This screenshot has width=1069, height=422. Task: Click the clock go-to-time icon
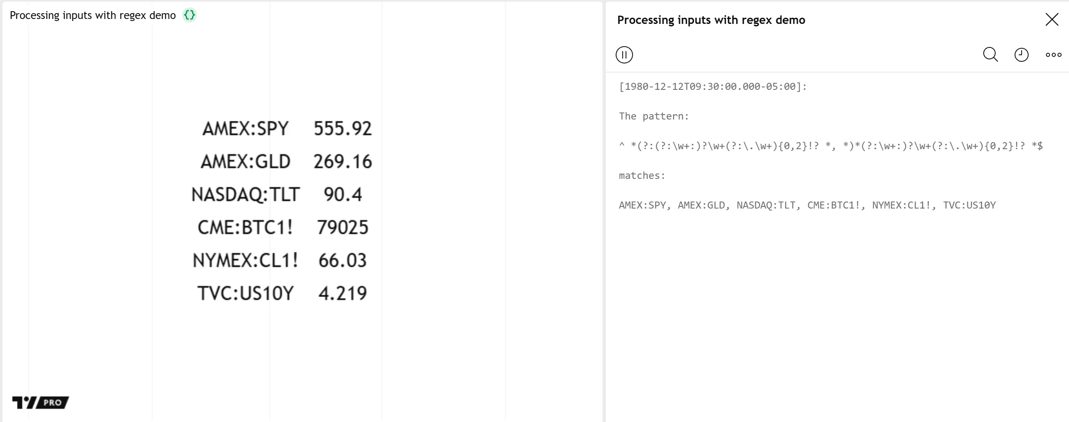(1021, 55)
